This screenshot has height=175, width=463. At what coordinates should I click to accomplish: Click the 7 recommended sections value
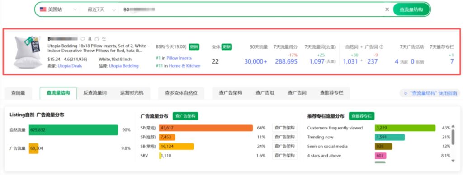coord(452,62)
